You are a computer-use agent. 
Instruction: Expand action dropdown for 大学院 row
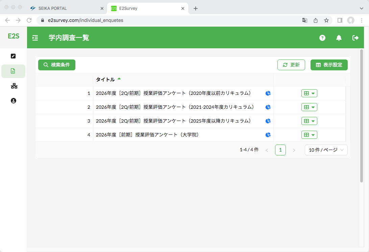(309, 135)
